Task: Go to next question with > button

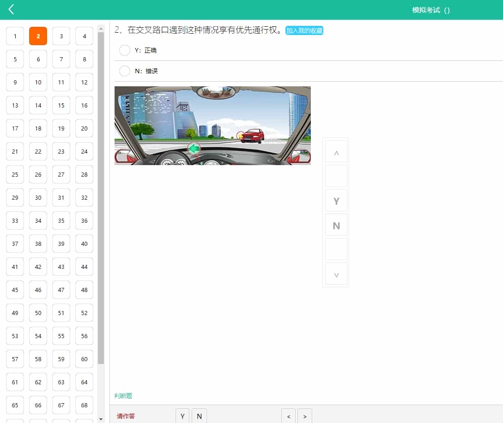Action: (305, 416)
